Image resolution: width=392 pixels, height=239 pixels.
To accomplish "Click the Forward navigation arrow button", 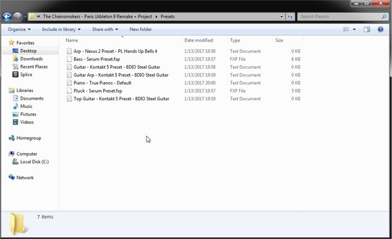I will pyautogui.click(x=18, y=16).
